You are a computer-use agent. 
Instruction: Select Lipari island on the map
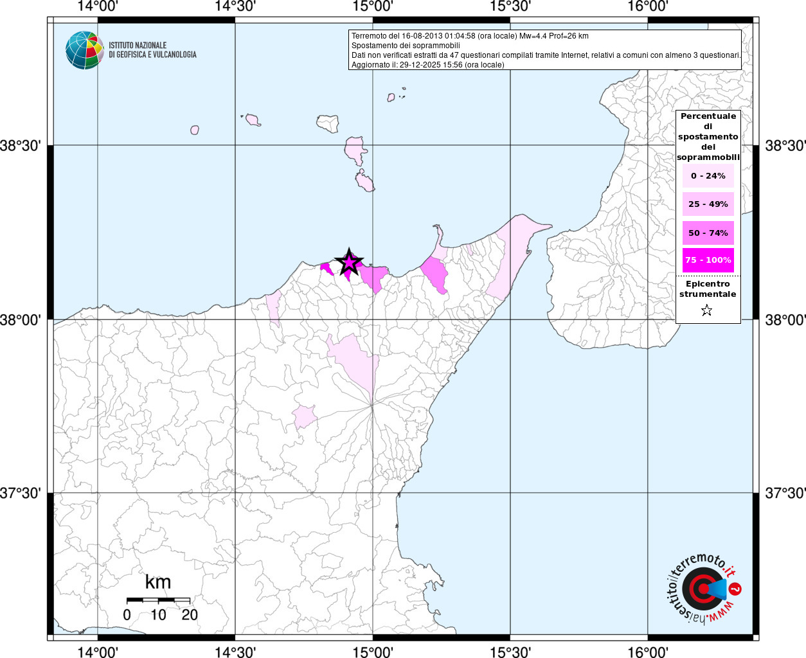tap(354, 150)
